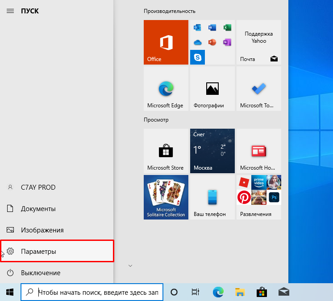Viewport: 333px width, 301px height.
Task: Open the Microsoft Store tile
Action: tap(166, 151)
